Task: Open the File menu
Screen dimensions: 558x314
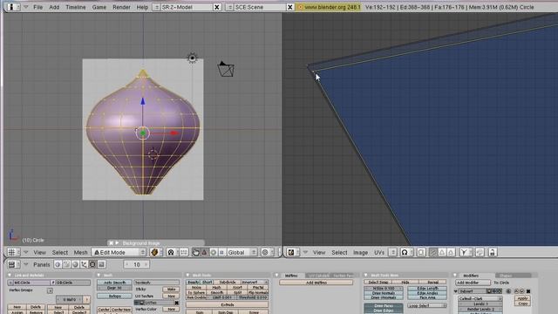Action: click(37, 7)
